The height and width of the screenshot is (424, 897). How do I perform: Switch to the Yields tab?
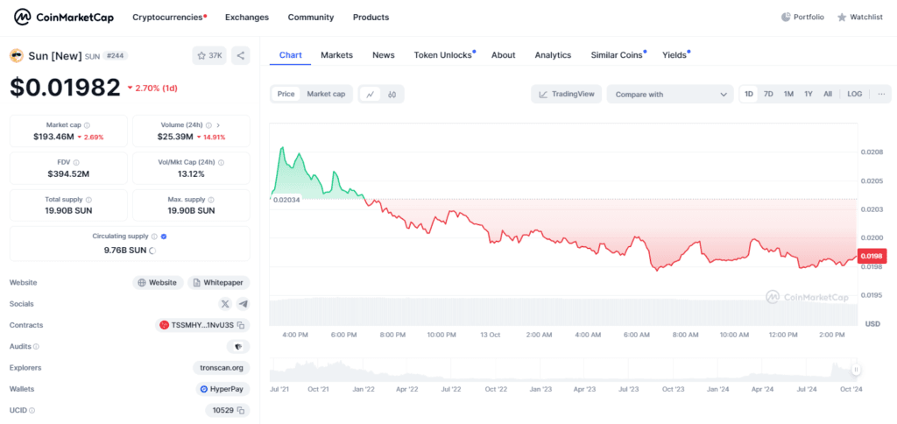(x=676, y=55)
